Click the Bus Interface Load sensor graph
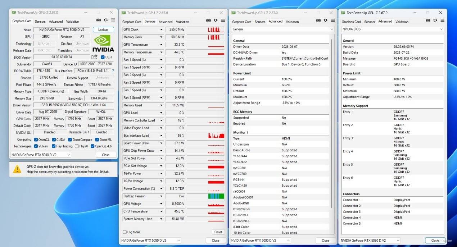 tap(205, 136)
